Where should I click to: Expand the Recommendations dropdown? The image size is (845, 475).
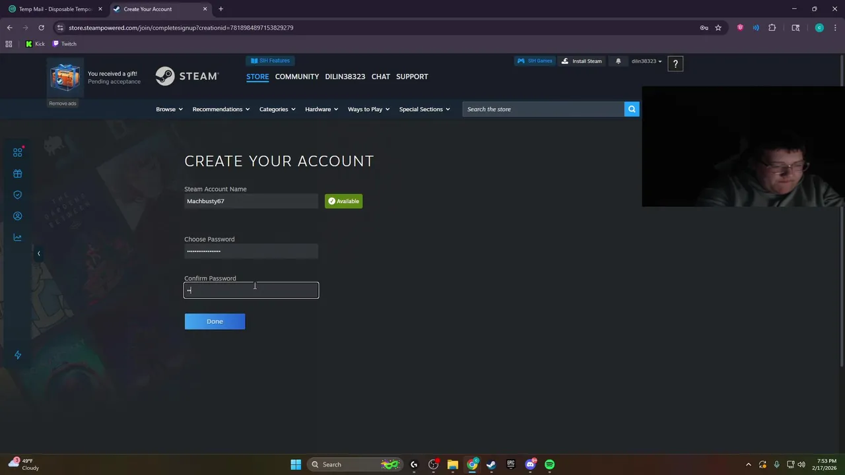tap(221, 109)
